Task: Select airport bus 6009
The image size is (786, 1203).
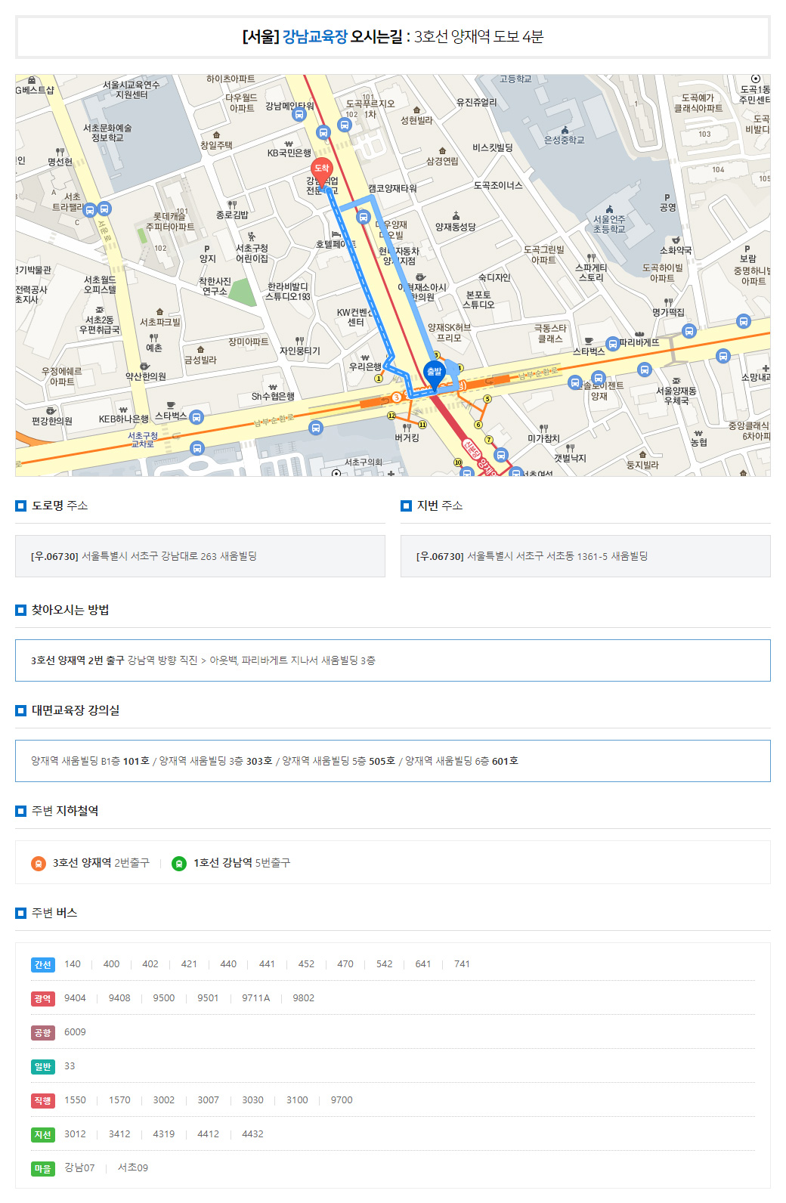Action: point(75,1032)
